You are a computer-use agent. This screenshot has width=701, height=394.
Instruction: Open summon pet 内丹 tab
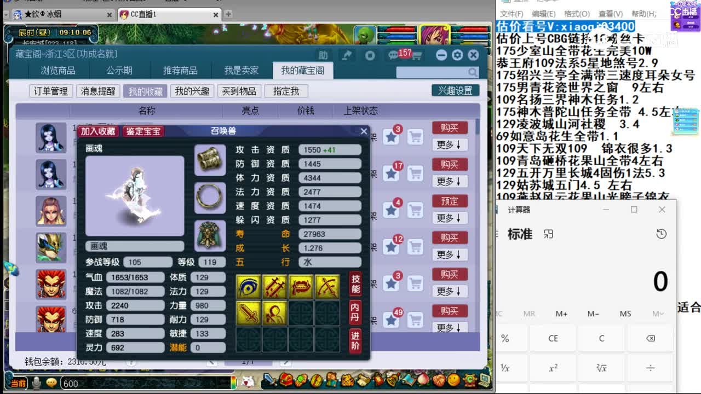coord(355,312)
